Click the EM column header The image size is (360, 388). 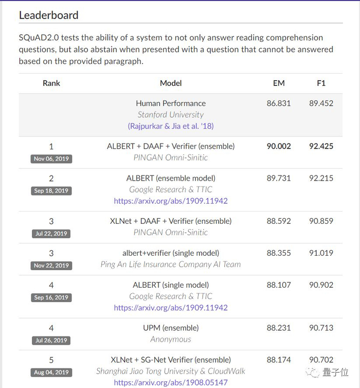[279, 83]
